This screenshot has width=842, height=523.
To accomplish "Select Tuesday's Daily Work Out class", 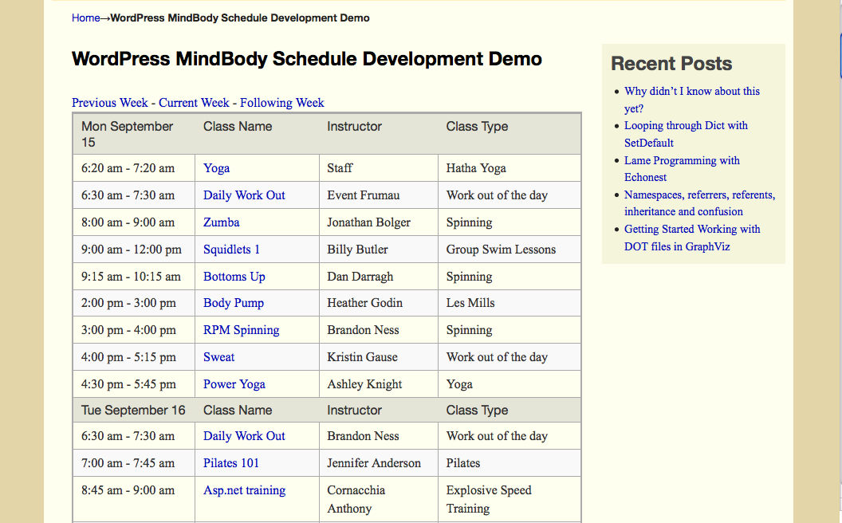I will coord(244,436).
